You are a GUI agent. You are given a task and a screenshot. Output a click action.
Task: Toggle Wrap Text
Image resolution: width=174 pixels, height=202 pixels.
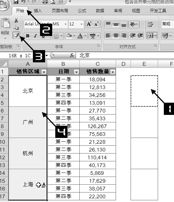(x=150, y=24)
